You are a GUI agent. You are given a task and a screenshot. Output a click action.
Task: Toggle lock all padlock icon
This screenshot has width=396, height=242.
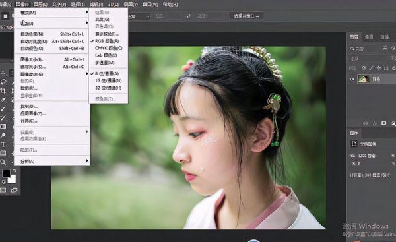pyautogui.click(x=393, y=68)
